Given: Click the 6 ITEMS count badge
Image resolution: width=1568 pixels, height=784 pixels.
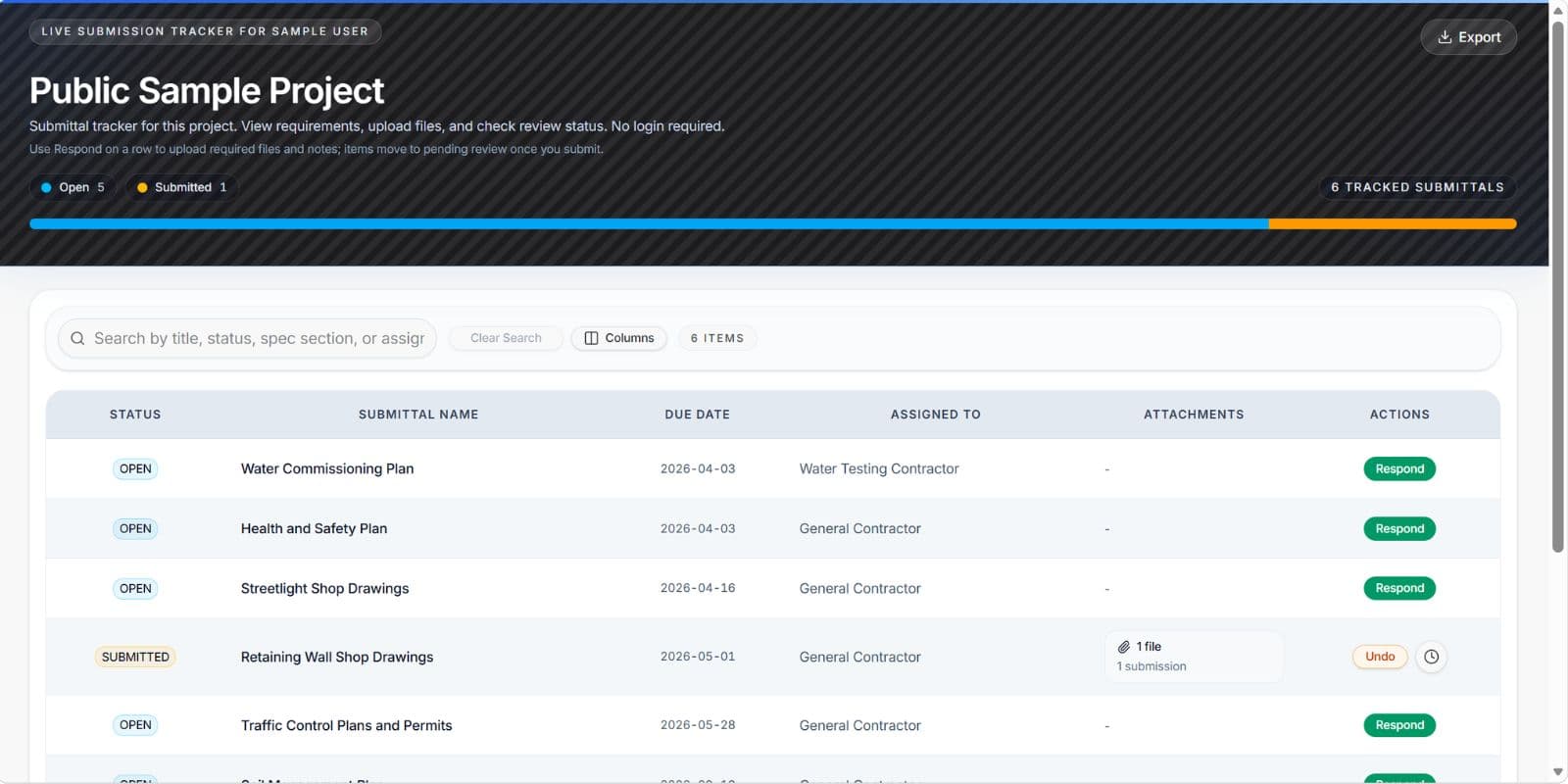Looking at the screenshot, I should coord(717,338).
